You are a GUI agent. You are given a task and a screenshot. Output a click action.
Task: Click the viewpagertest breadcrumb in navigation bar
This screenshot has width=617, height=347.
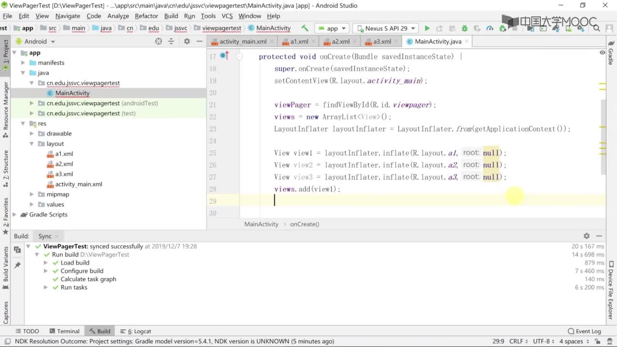pos(222,28)
